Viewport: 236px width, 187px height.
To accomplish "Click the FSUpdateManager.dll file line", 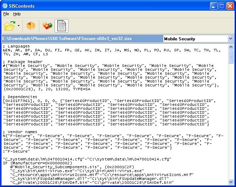I will [89, 179].
